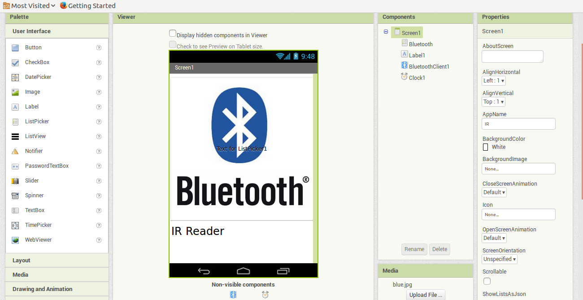Expand the Media palette section

click(57, 275)
